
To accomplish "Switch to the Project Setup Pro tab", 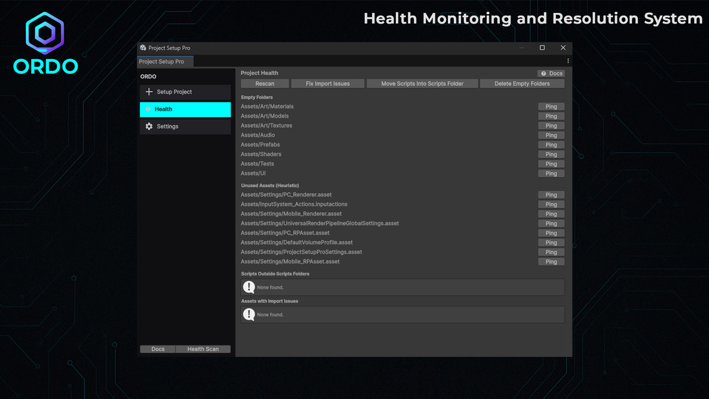I will [x=165, y=61].
